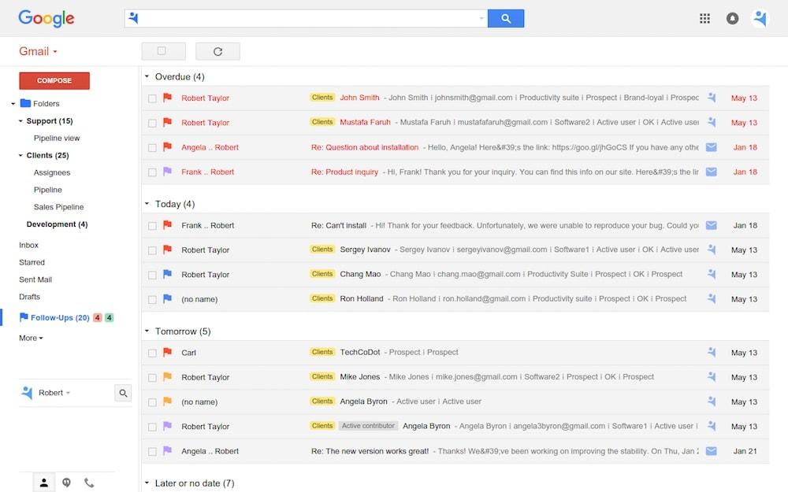Toggle the red flag on Mustafa Faruh's email
Image resolution: width=788 pixels, height=492 pixels.
click(168, 123)
